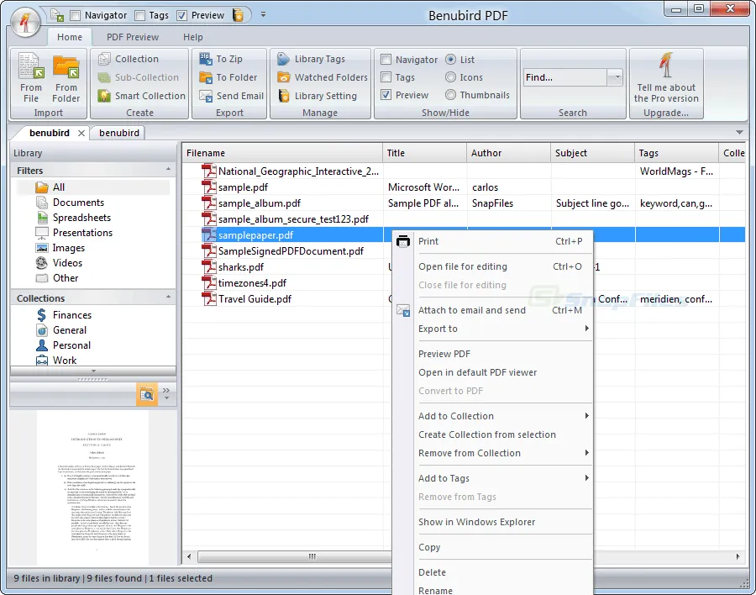Viewport: 756px width, 595px height.
Task: Enable Navigator checkbox in Show/Hide group
Action: pyautogui.click(x=386, y=60)
